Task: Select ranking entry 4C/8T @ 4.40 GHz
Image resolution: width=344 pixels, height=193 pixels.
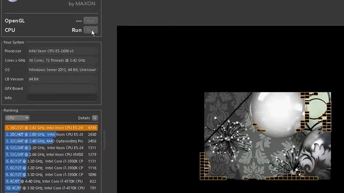Action: (51, 181)
